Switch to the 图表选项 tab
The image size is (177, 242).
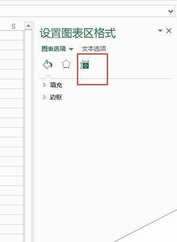(x=54, y=49)
